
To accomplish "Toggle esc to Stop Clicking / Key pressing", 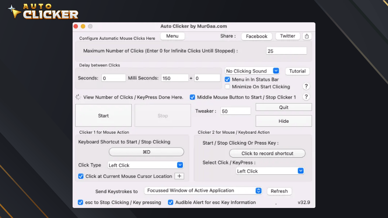I will pos(80,202).
